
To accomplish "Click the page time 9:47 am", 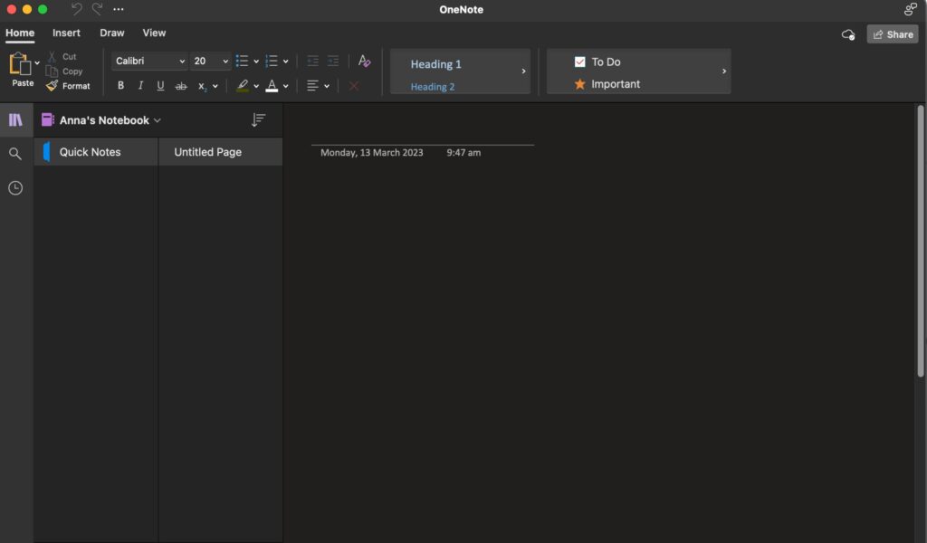I will [463, 152].
